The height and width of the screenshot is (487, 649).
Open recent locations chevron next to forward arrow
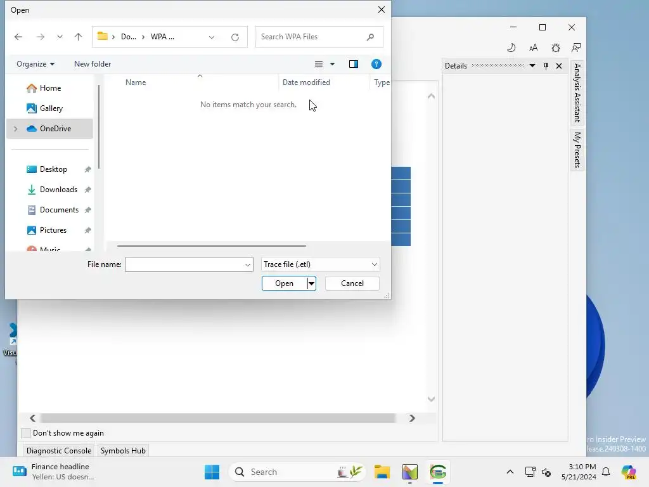[x=60, y=37]
